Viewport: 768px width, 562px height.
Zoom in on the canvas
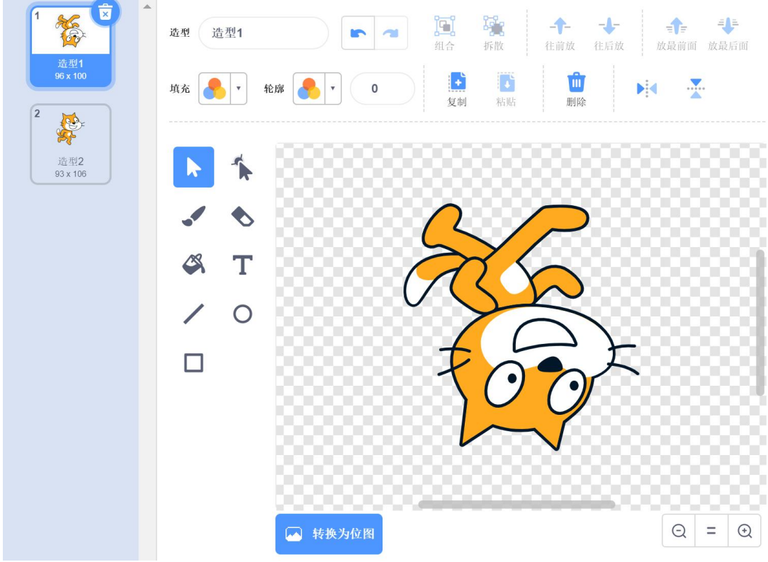pyautogui.click(x=744, y=532)
